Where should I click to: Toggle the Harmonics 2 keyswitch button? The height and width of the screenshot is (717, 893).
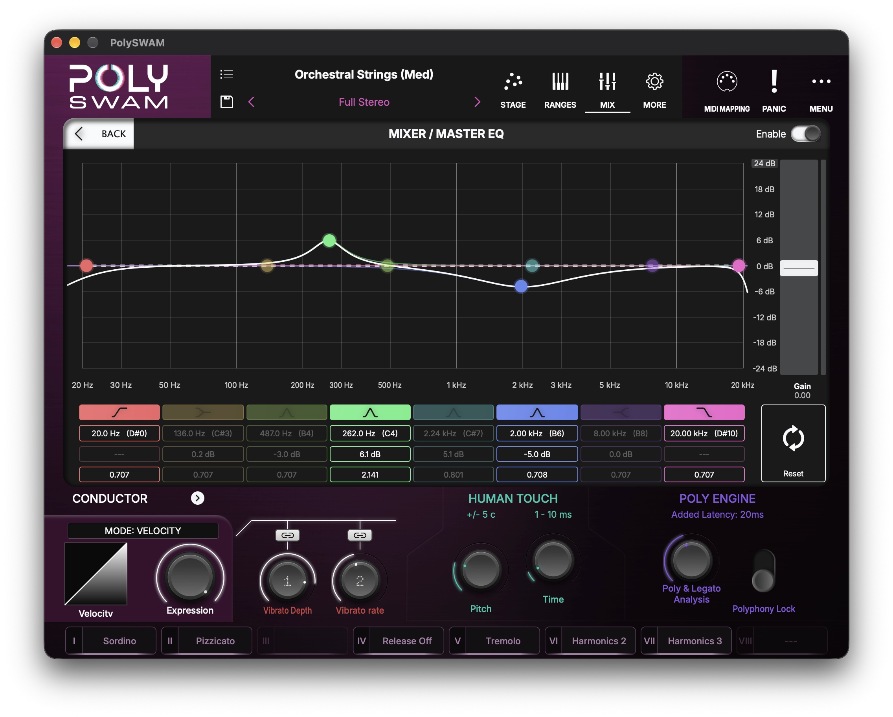(590, 641)
